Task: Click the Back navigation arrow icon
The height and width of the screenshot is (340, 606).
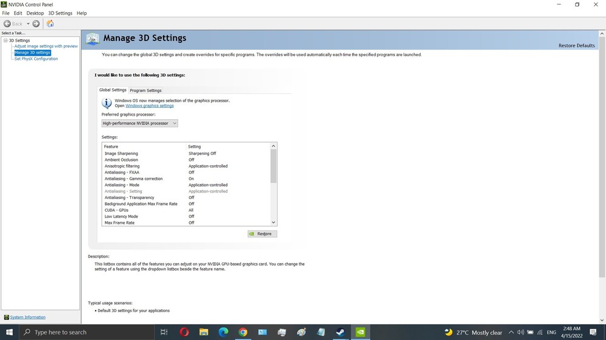Action: 7,24
